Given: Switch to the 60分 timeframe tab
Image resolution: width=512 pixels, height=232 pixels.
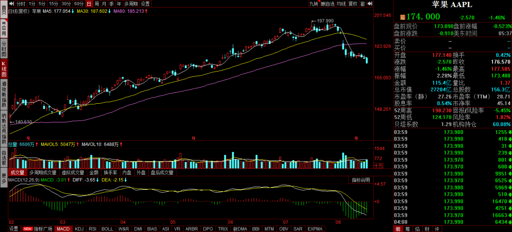Looking at the screenshot, I should pyautogui.click(x=79, y=4).
